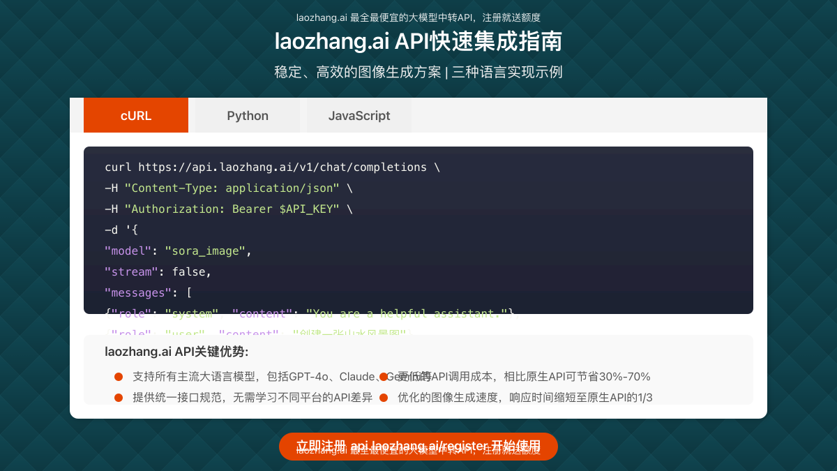The height and width of the screenshot is (471, 837).
Task: Click the -d '{ line
Action: 121,230
